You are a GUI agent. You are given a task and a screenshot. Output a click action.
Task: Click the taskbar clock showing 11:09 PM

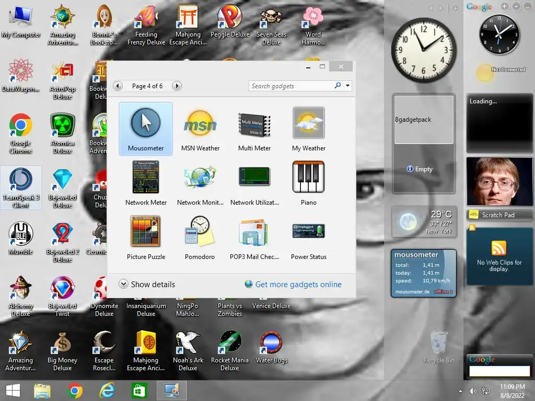coord(512,391)
